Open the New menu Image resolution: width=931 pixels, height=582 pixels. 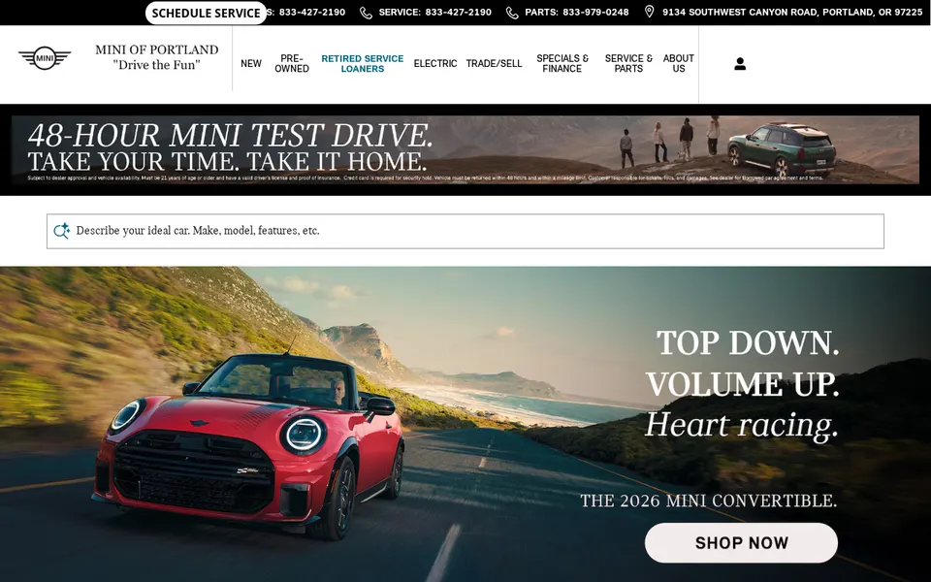click(251, 64)
